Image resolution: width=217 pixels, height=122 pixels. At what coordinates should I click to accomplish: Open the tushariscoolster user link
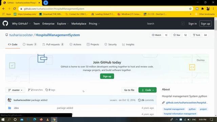coord(21,35)
